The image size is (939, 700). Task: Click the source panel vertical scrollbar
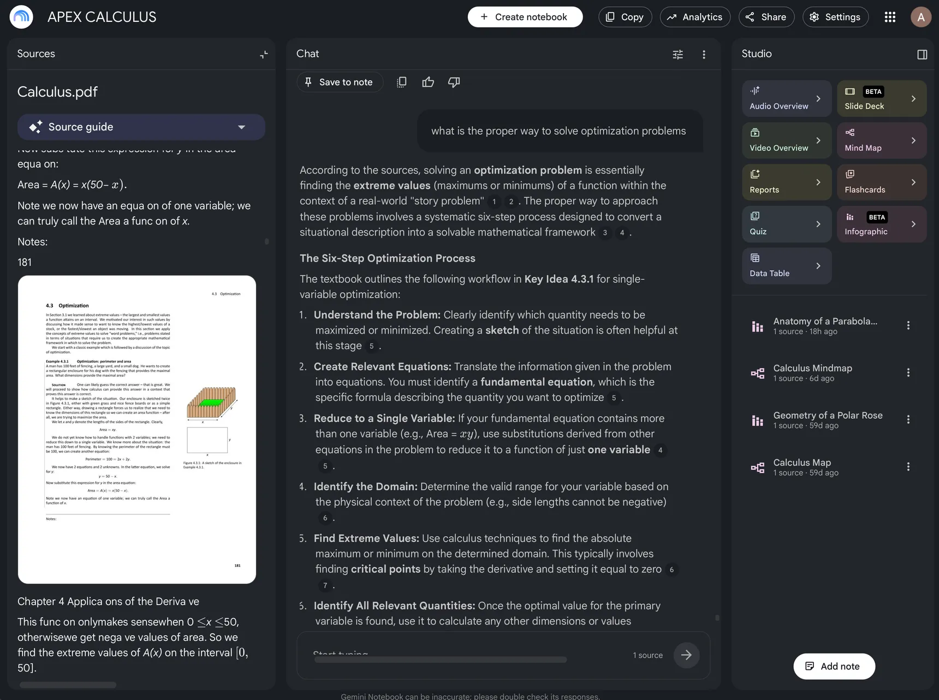tap(266, 241)
